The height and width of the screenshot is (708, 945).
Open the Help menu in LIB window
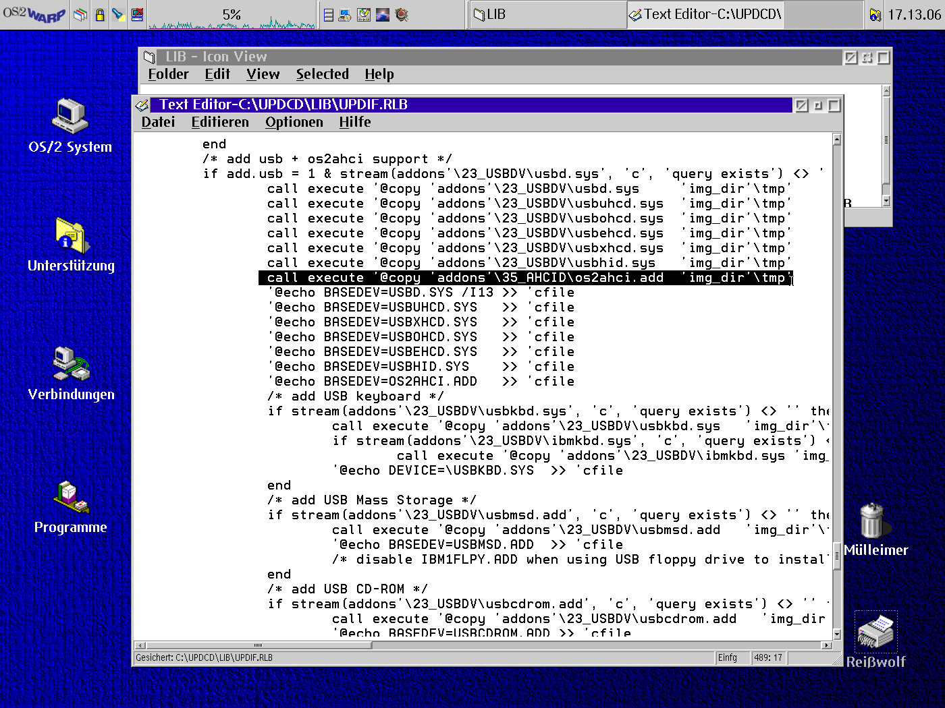pyautogui.click(x=379, y=74)
